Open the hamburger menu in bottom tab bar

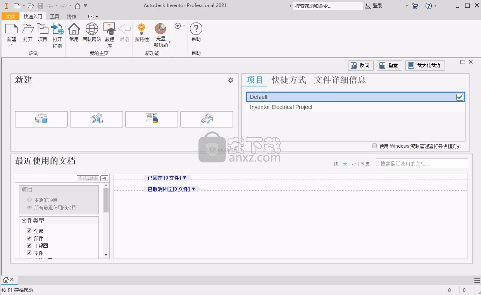point(477,281)
